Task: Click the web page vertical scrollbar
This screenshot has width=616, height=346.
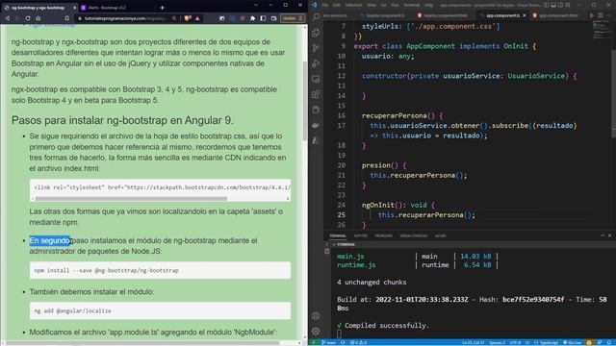Action: [305, 101]
